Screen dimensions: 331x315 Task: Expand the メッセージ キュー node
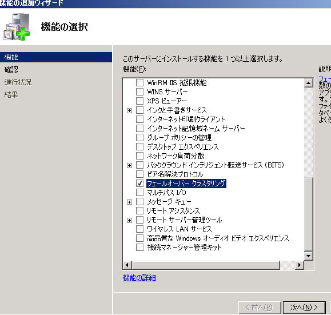129,202
